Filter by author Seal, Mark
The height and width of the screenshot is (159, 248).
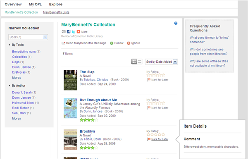19,113
